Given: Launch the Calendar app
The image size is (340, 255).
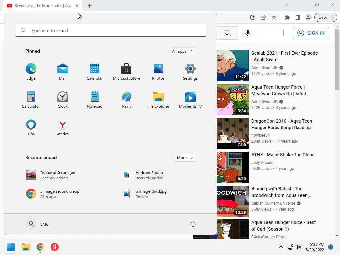Looking at the screenshot, I should tap(95, 72).
